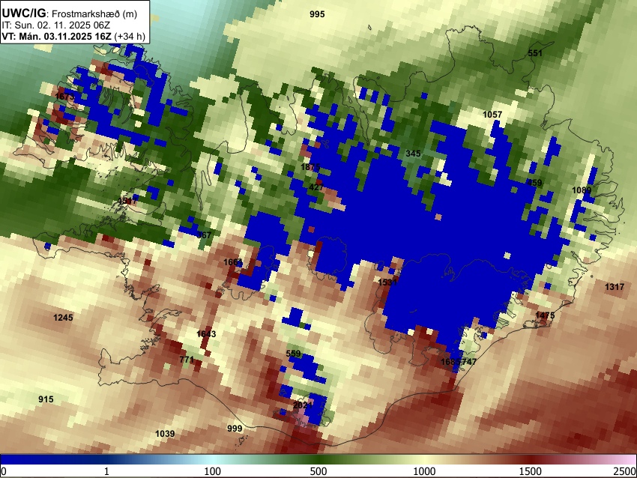Screen dimensions: 637x478
Task: Click the "(+34 h)" forecast offset text
Action: (130, 36)
